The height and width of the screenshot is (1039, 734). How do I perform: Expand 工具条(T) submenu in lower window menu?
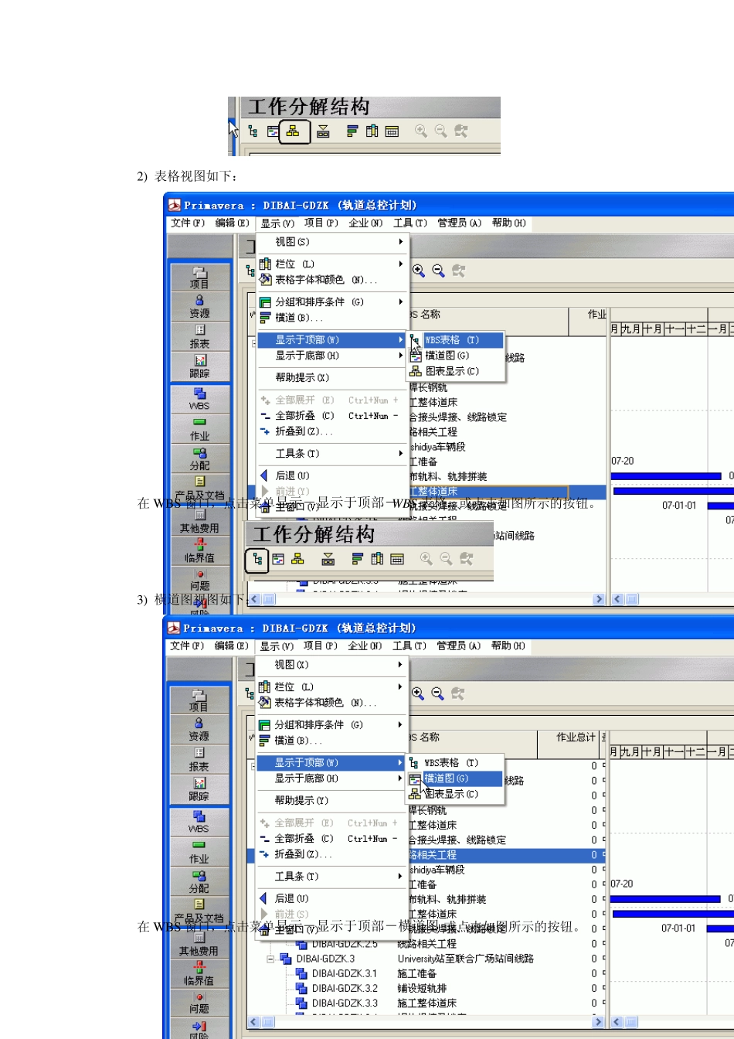[331, 877]
